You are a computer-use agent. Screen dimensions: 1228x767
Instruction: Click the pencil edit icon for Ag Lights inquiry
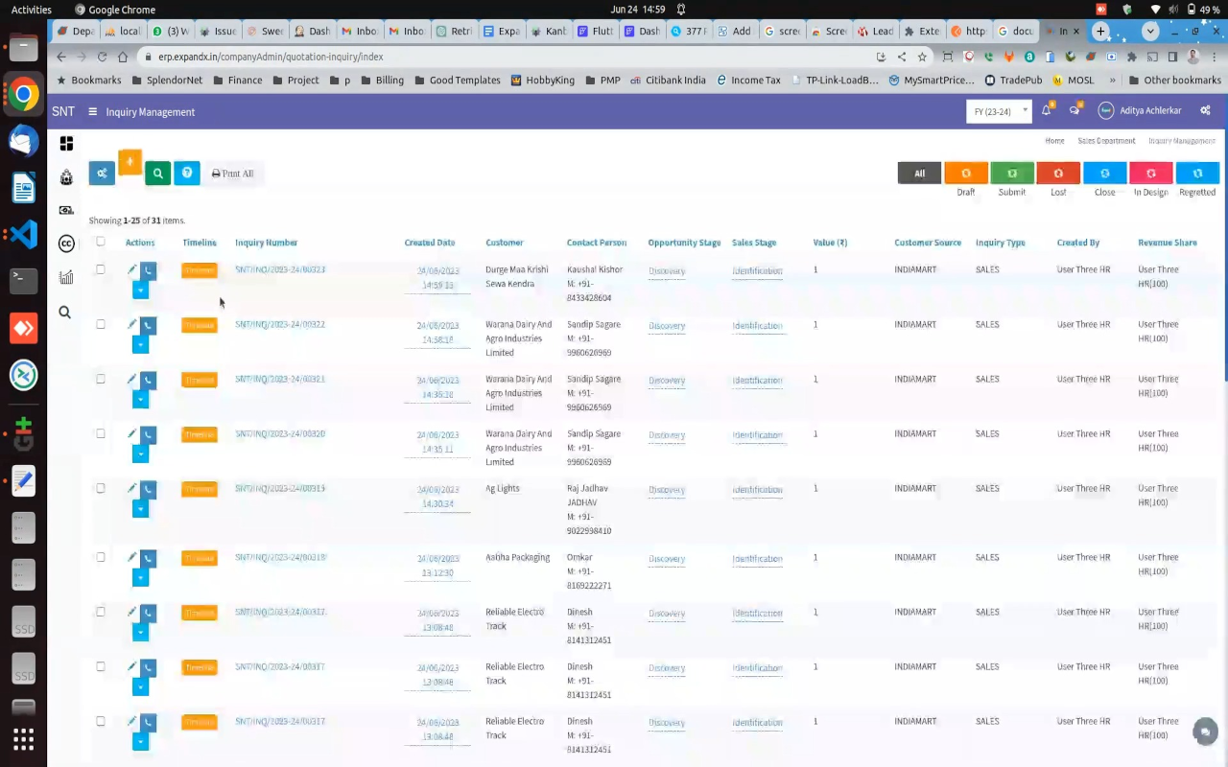click(x=132, y=489)
